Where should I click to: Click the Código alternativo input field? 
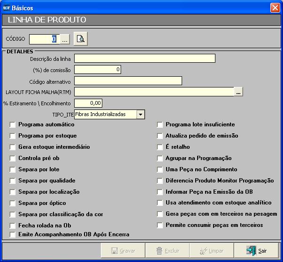pyautogui.click(x=128, y=81)
